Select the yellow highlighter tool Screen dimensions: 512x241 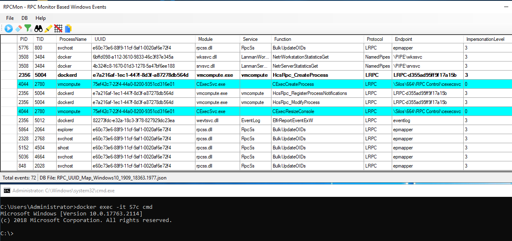48,28
